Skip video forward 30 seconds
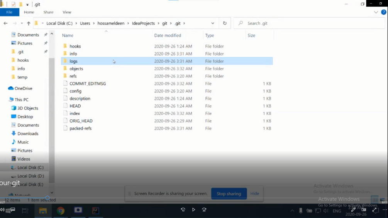This screenshot has height=218, width=388. tap(204, 210)
